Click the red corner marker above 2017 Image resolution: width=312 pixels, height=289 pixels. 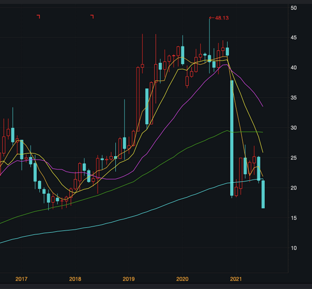tap(39, 16)
